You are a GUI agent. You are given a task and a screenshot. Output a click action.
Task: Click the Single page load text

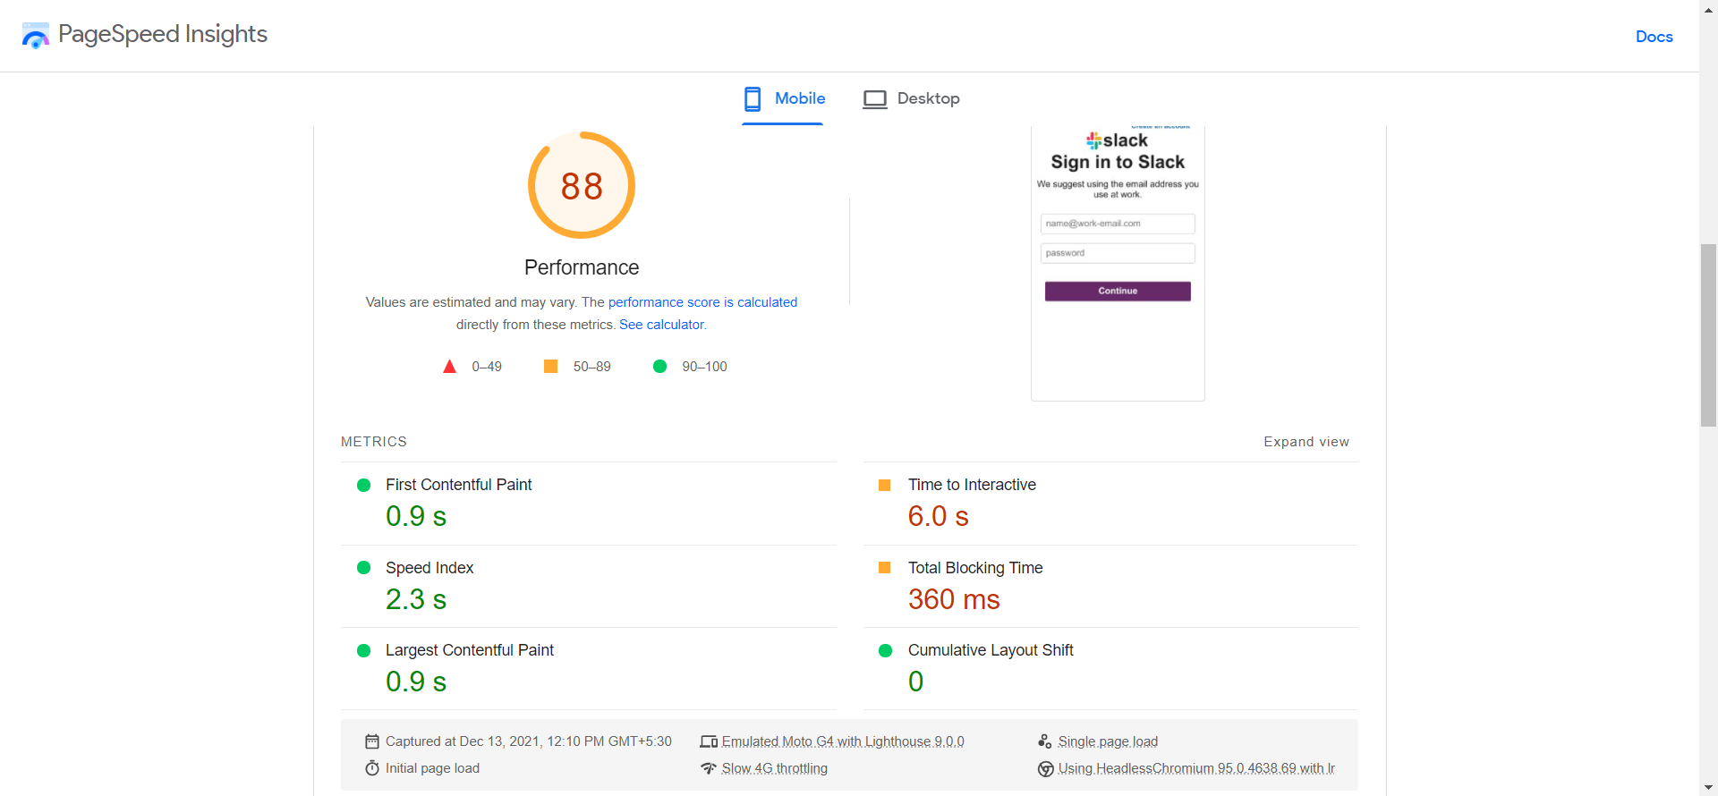click(x=1108, y=741)
